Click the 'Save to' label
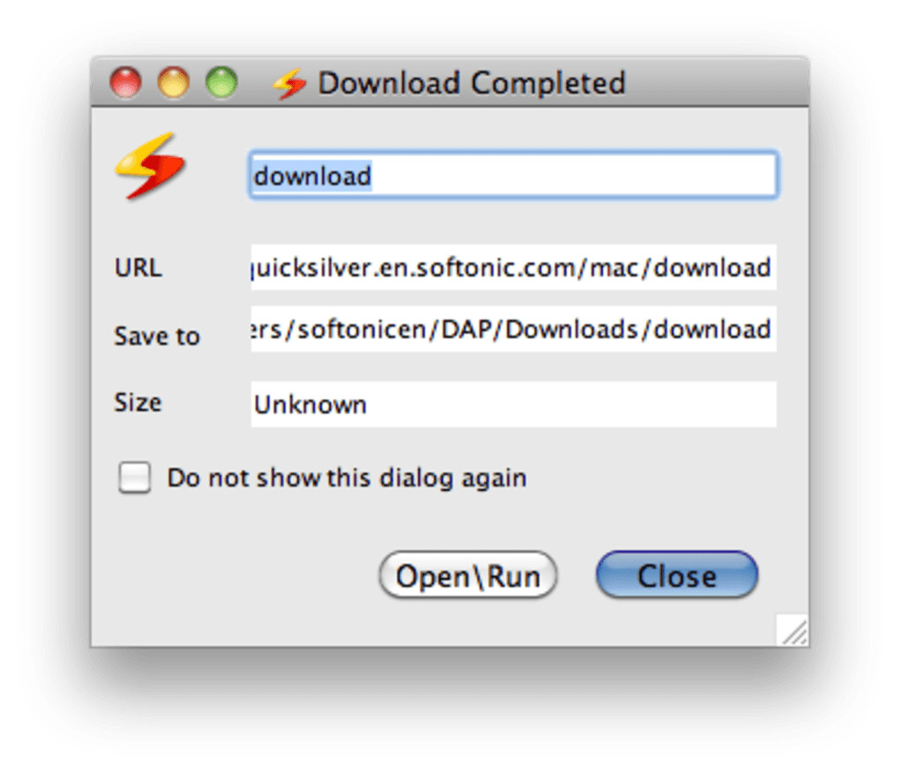This screenshot has width=900, height=772. pos(157,336)
